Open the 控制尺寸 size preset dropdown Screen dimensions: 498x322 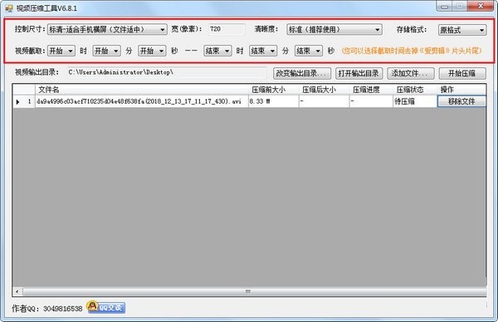tap(107, 30)
